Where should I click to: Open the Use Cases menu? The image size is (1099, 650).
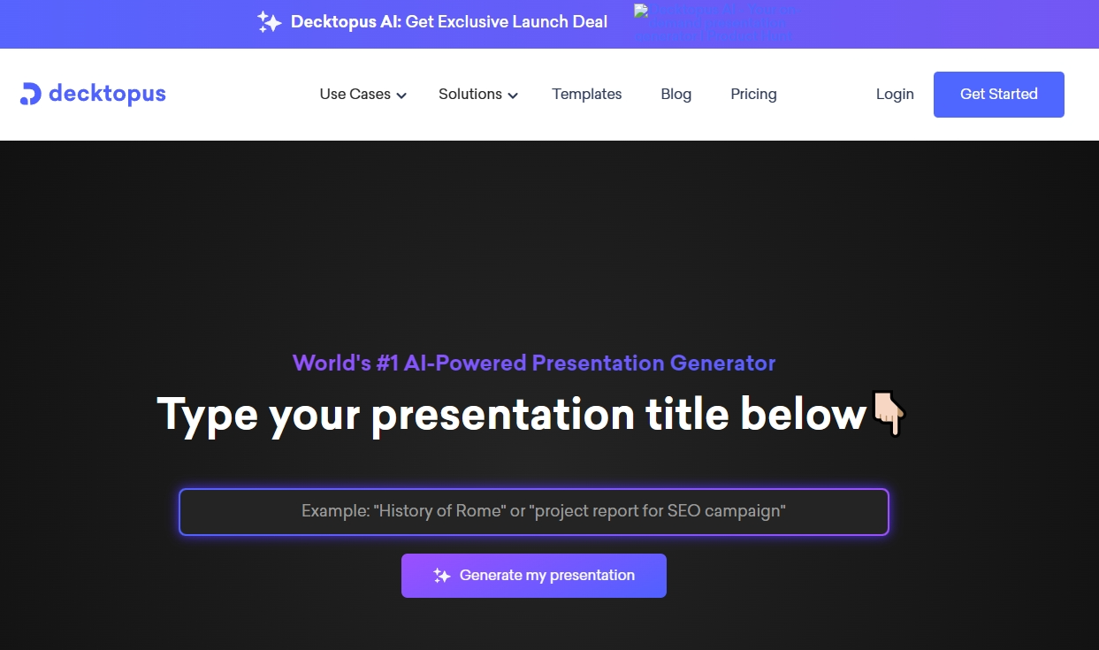click(x=355, y=95)
